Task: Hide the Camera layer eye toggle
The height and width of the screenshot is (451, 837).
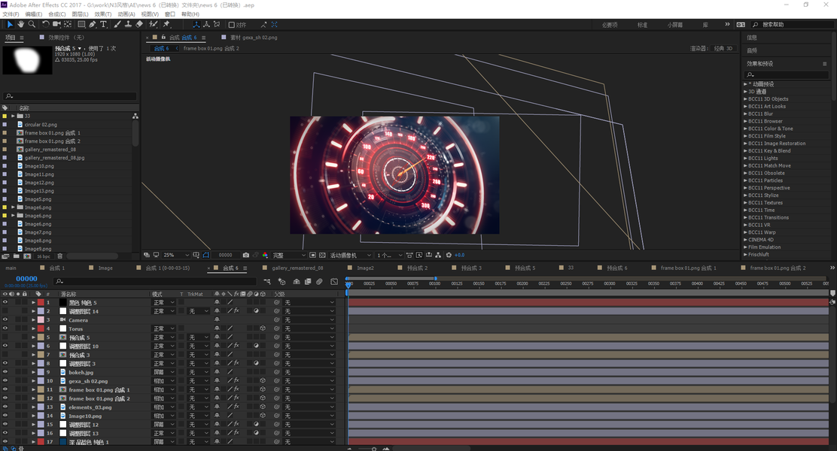Action: coord(5,320)
